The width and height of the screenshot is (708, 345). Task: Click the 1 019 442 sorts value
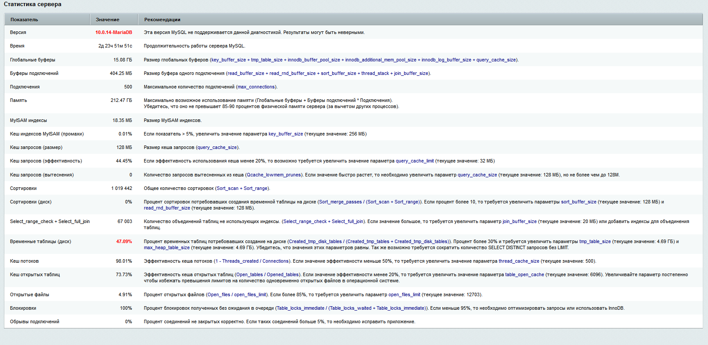[x=122, y=188]
